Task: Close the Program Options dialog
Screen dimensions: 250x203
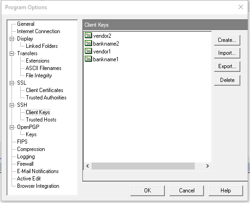Action: click(241, 7)
